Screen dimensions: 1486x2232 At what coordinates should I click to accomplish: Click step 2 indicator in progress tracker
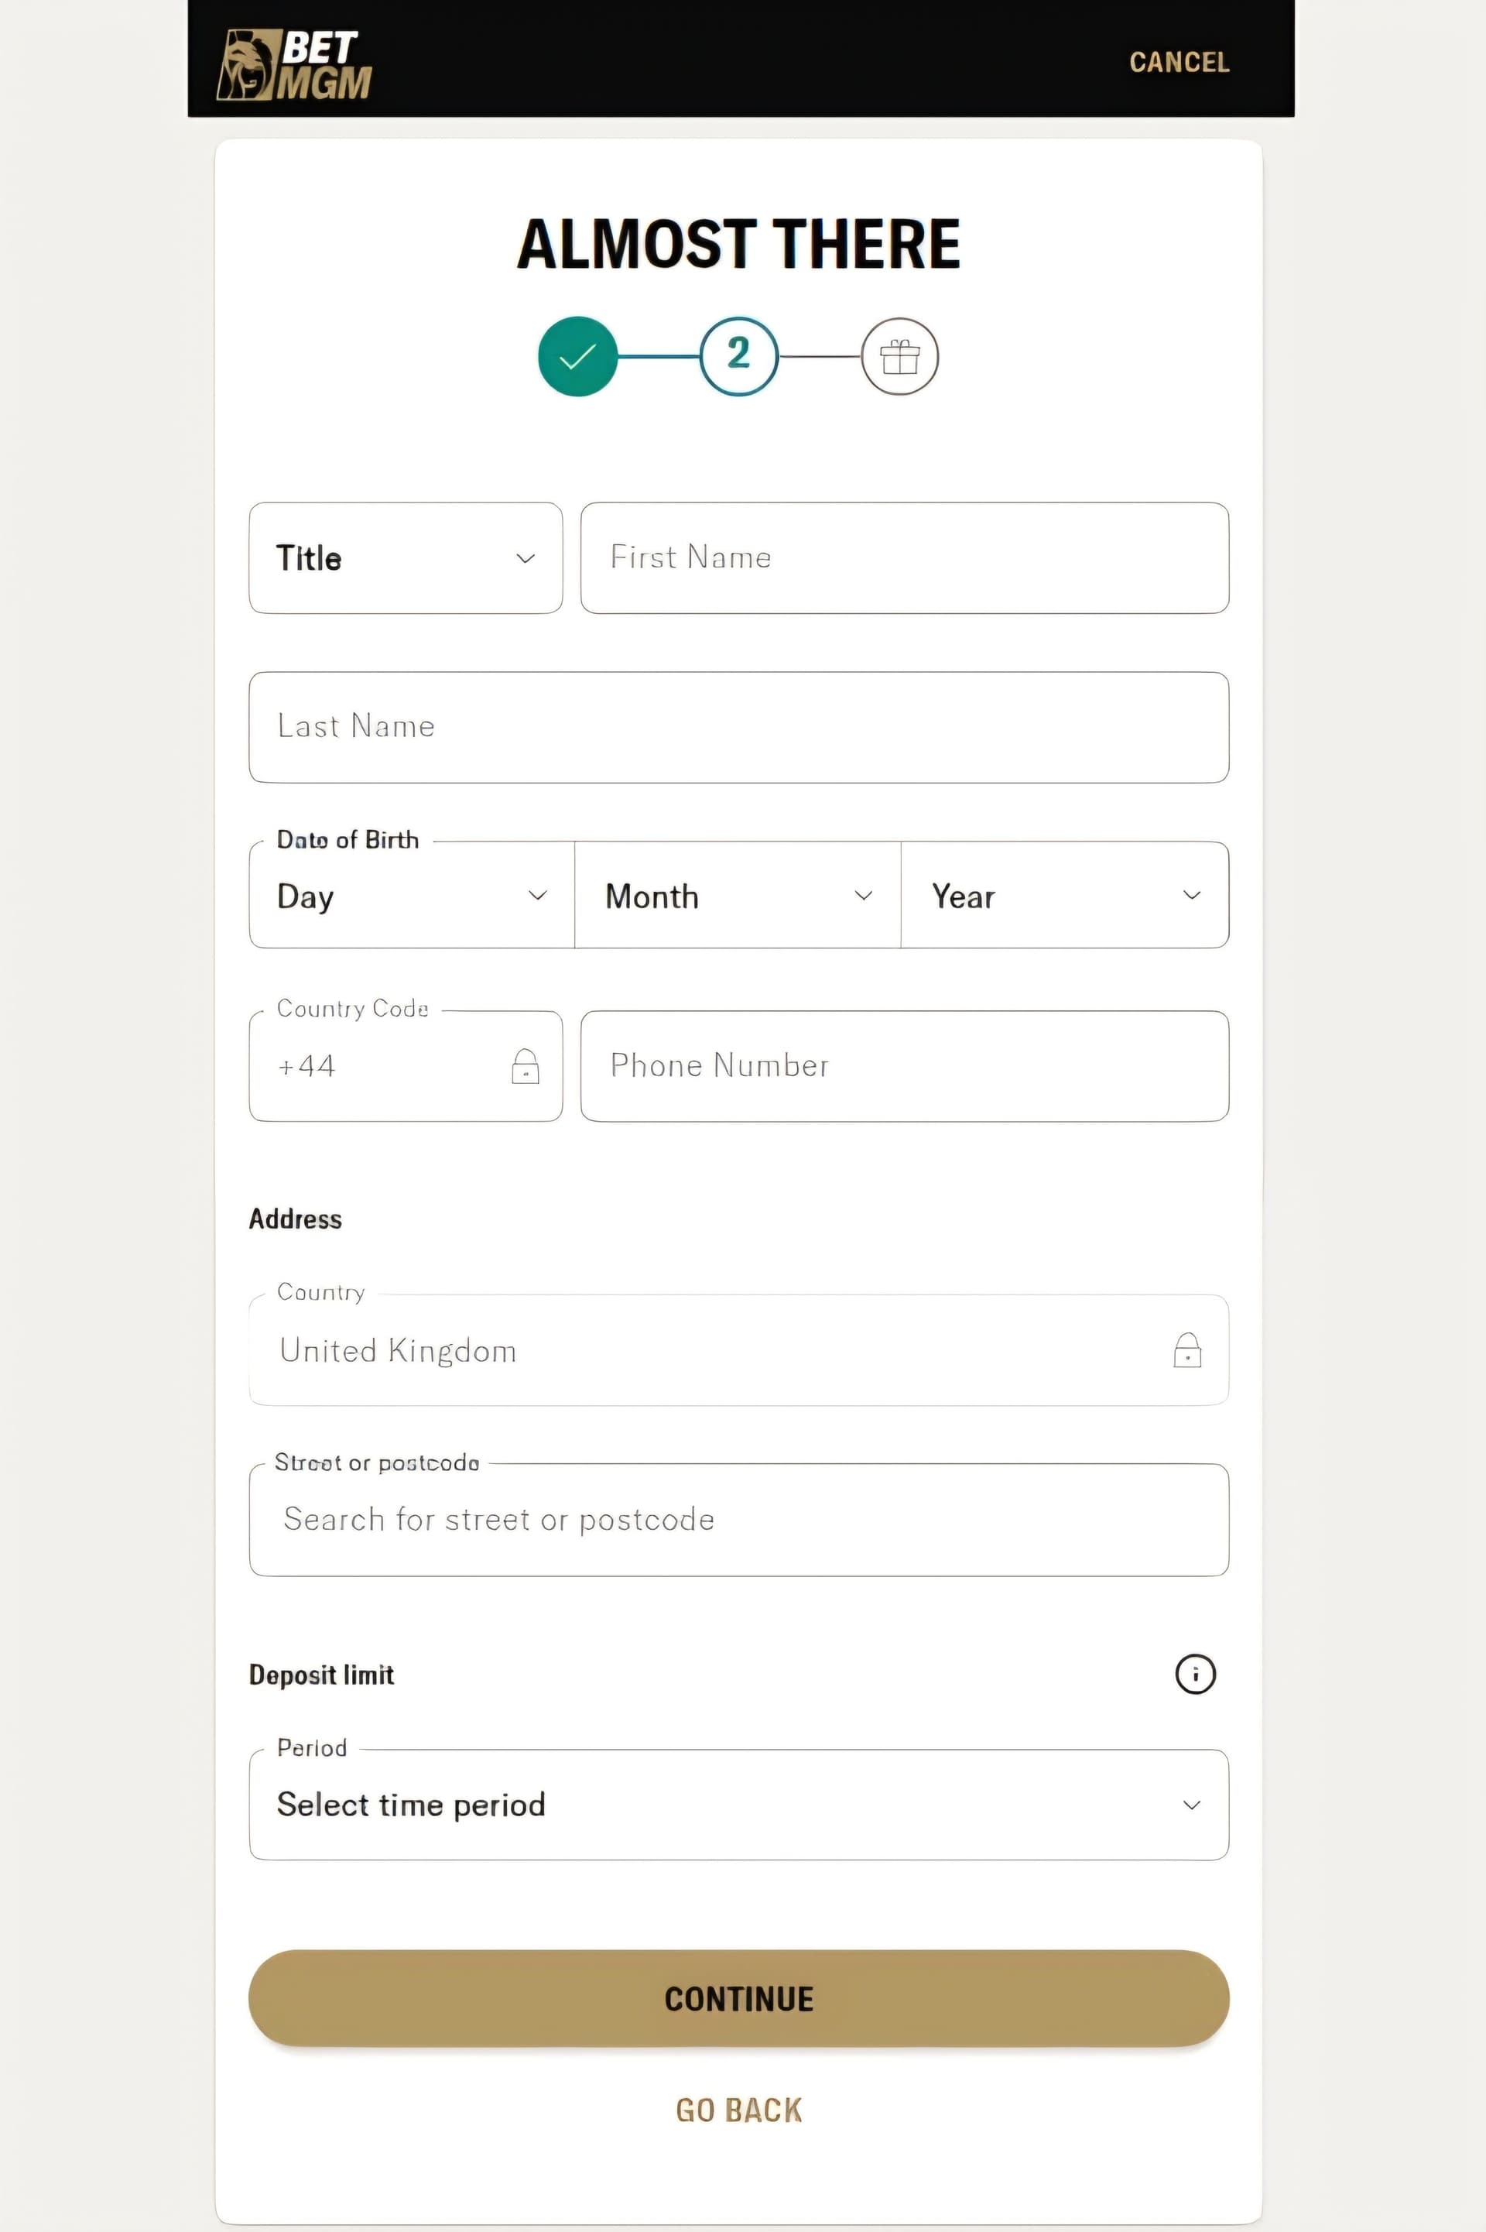[738, 356]
